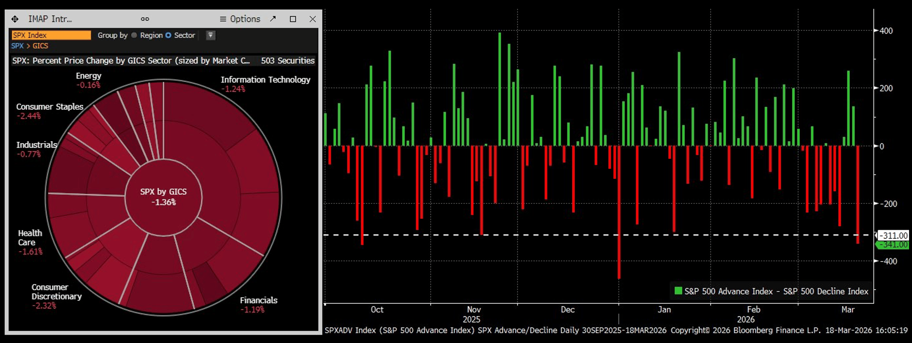
Task: Maximize the IMAP panel window
Action: 293,19
